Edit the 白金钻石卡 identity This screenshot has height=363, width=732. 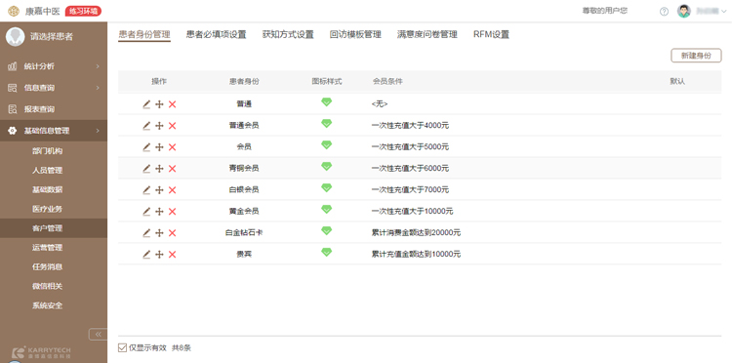click(x=146, y=233)
